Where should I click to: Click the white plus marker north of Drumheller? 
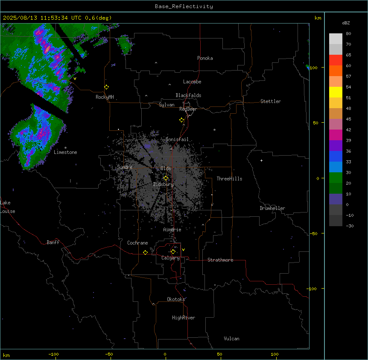(x=261, y=160)
